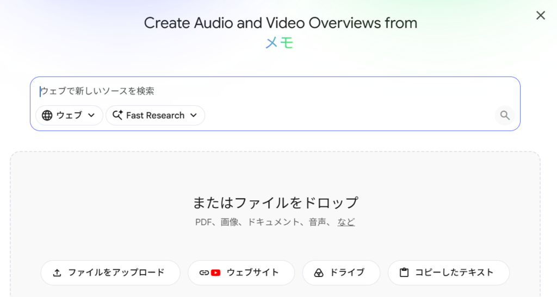Click the chevron arrow beside ウェブ
Viewport: 557px width, 297px height.
[x=91, y=115]
